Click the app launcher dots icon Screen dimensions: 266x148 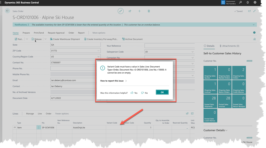tap(1, 2)
